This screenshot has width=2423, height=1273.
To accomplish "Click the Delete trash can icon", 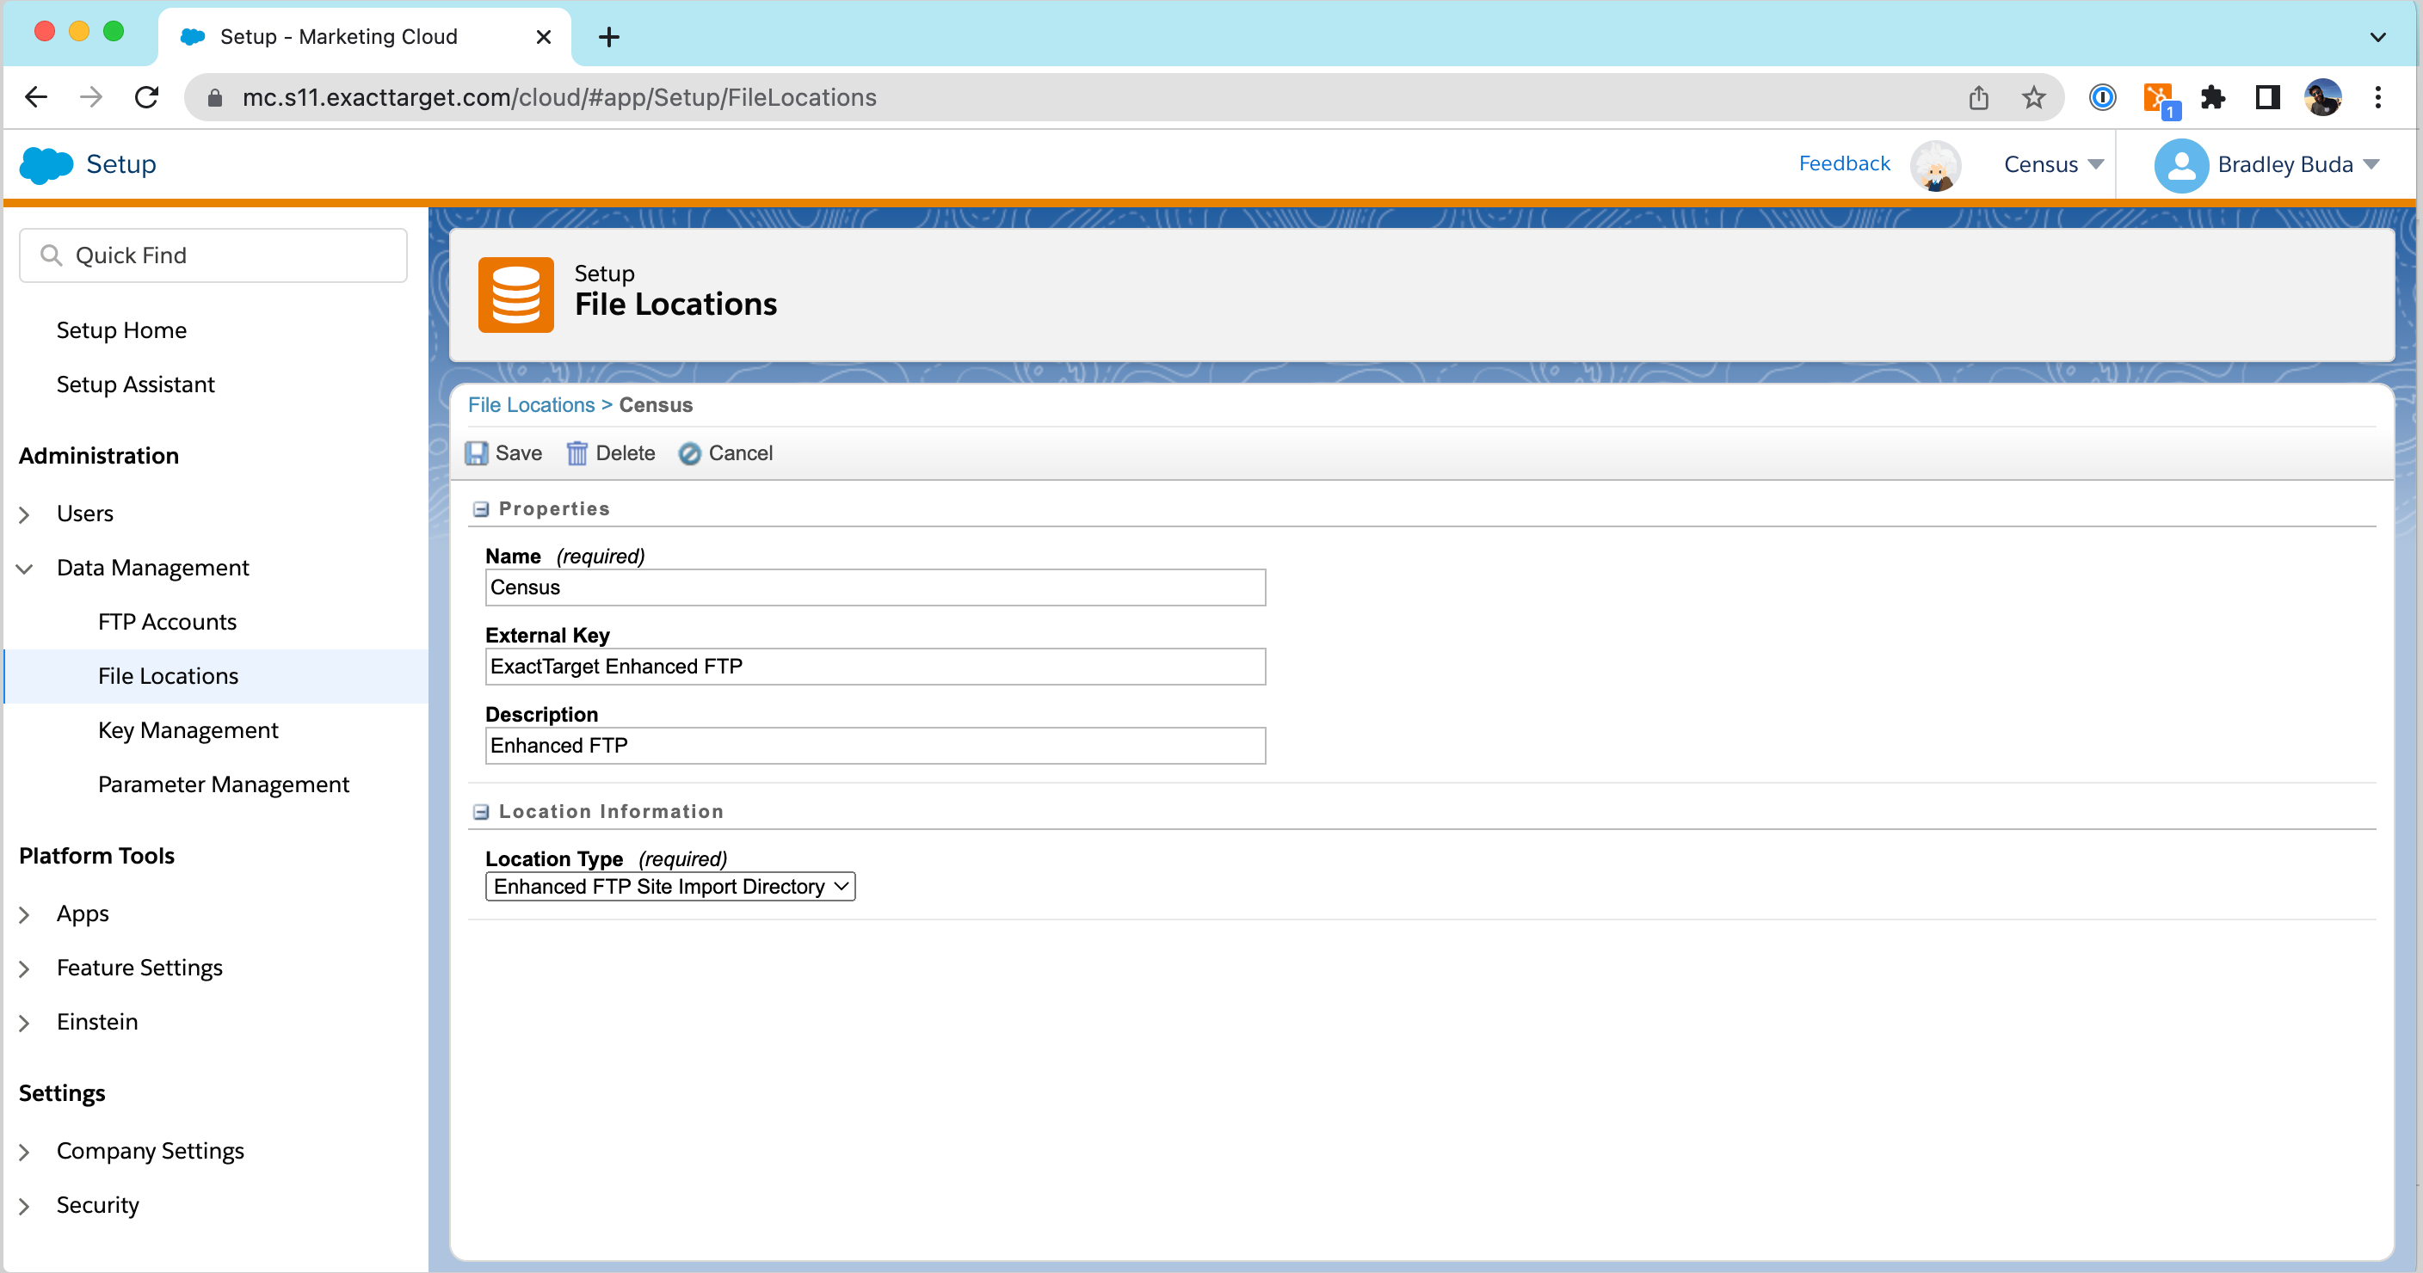I will (576, 453).
